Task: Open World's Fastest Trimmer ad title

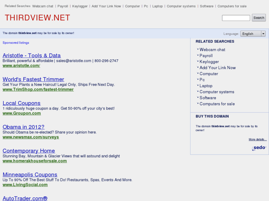Action: point(33,79)
